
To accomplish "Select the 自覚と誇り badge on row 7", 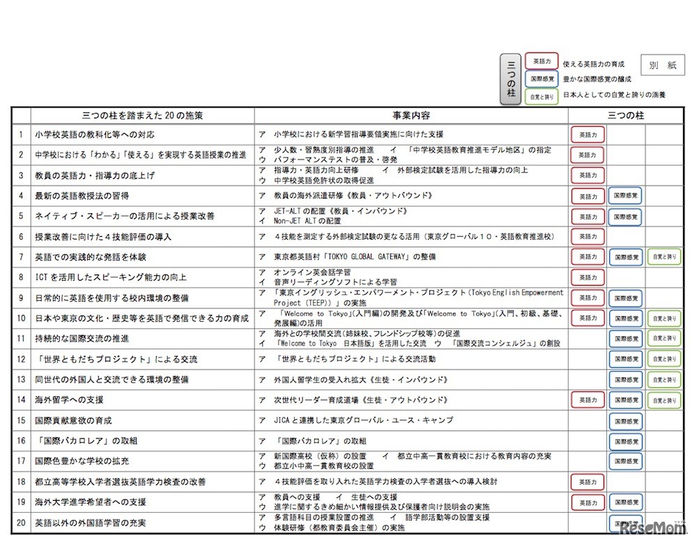I will click(663, 257).
